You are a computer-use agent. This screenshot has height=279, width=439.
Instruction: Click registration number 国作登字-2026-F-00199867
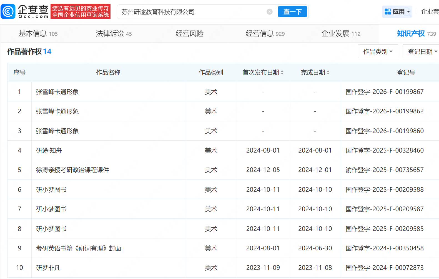(385, 92)
